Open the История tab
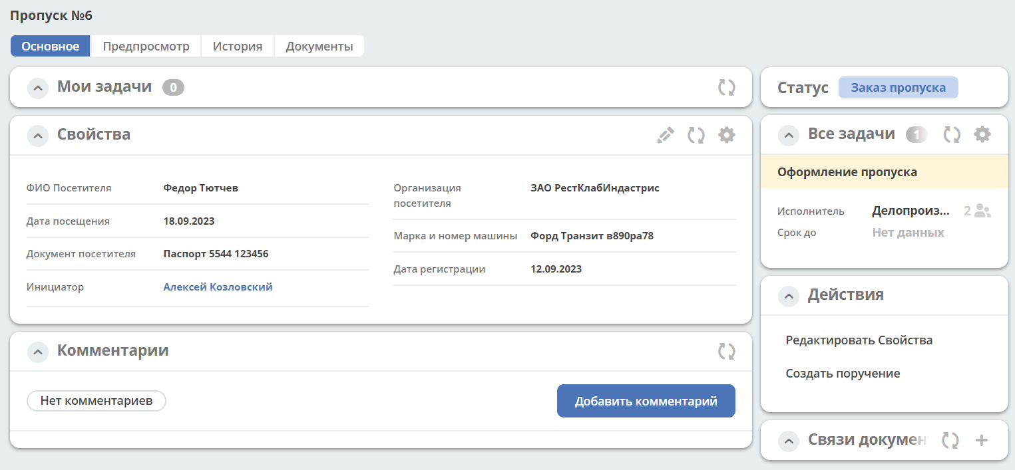The height and width of the screenshot is (470, 1015). click(238, 47)
